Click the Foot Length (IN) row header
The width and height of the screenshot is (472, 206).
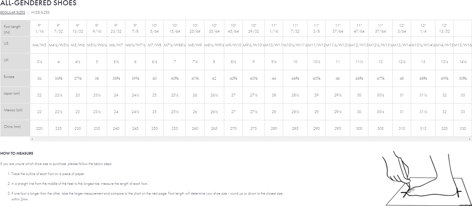[12, 29]
